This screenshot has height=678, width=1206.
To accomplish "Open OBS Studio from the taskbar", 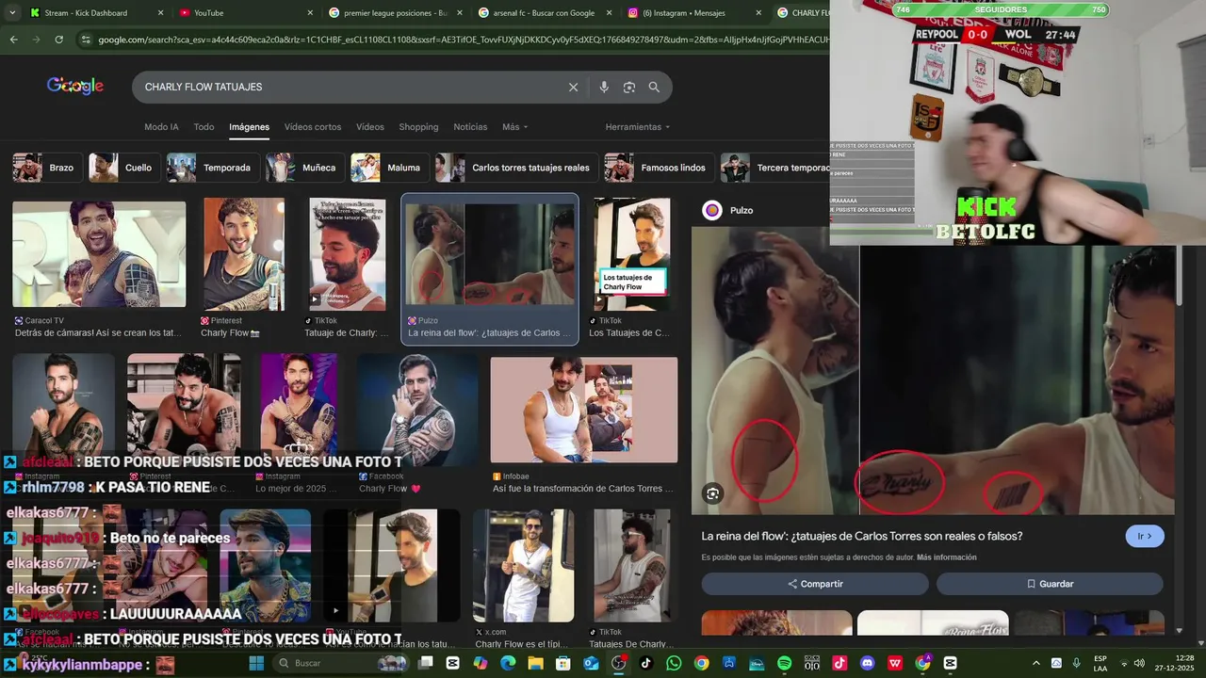I will coord(618,663).
